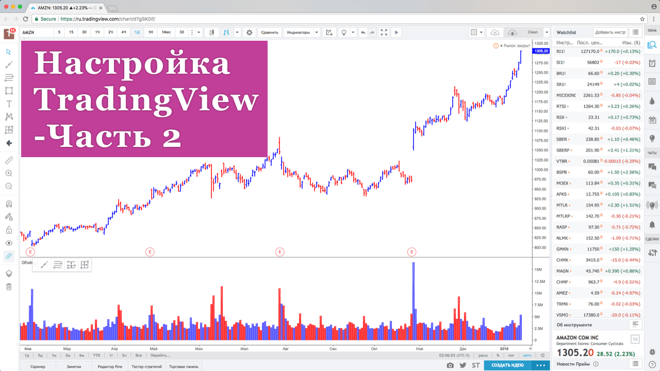Image resolution: width=660 pixels, height=371 pixels.
Task: Open the text annotation tool
Action: (x=9, y=104)
